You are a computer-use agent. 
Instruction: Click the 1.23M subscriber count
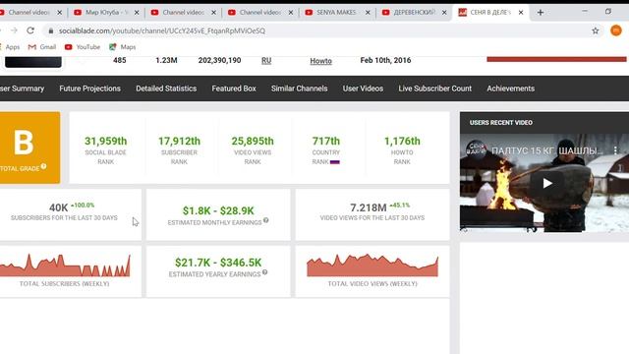(166, 60)
